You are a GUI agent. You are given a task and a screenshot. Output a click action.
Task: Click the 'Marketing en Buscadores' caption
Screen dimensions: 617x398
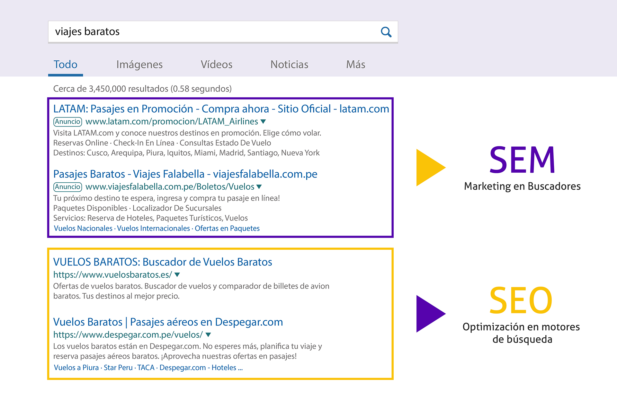click(522, 186)
